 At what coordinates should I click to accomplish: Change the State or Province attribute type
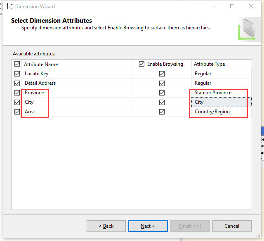coord(222,93)
